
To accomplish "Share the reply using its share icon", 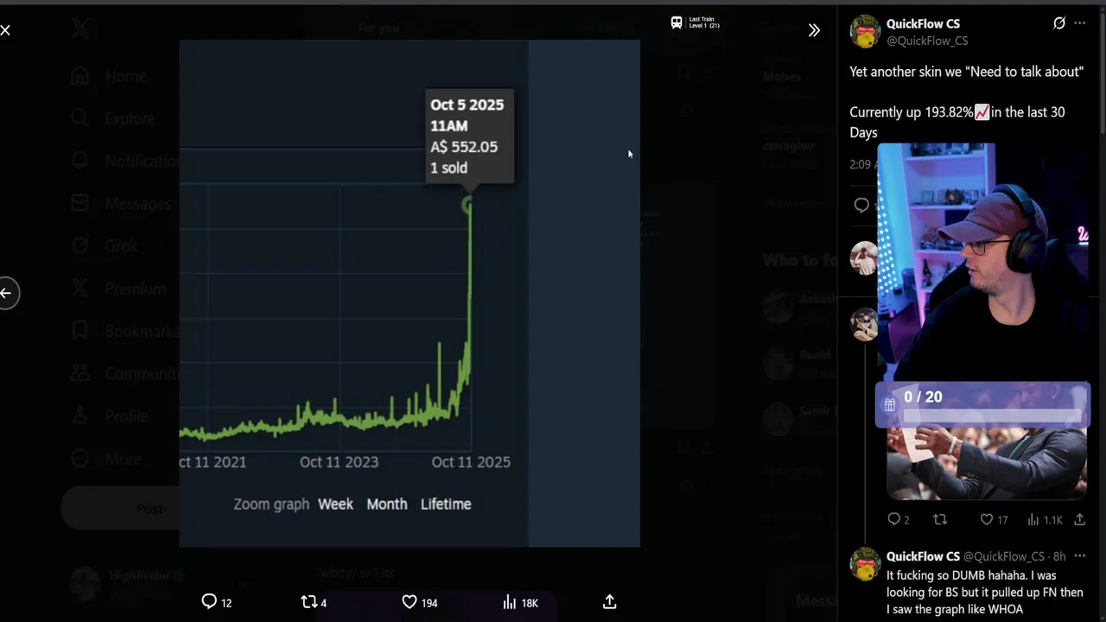I will coord(1080,519).
